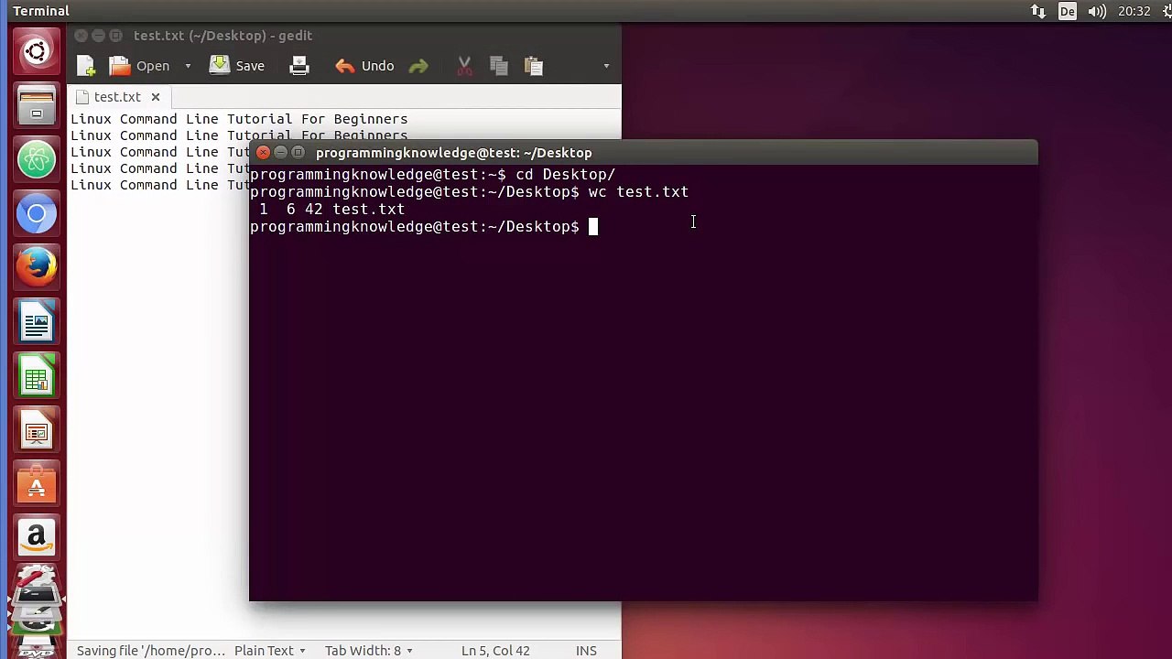This screenshot has width=1172, height=659.
Task: Open LibreOffice Impress from the launcher
Action: (x=37, y=430)
